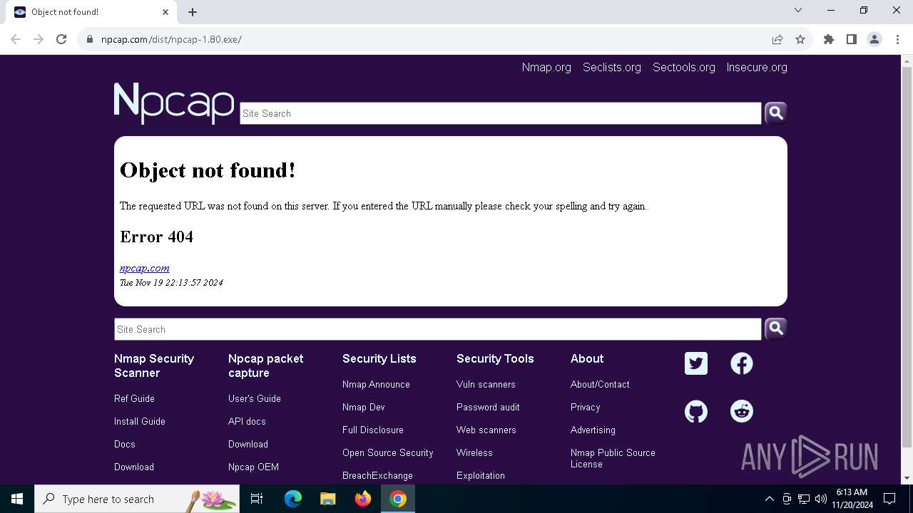Viewport: 913px width, 513px height.
Task: Click the top site search magnifier button
Action: [x=776, y=113]
